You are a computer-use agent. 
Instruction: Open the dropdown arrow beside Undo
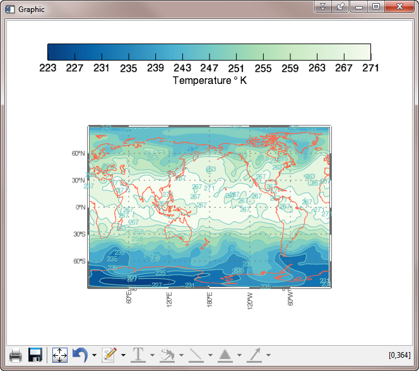click(x=94, y=355)
